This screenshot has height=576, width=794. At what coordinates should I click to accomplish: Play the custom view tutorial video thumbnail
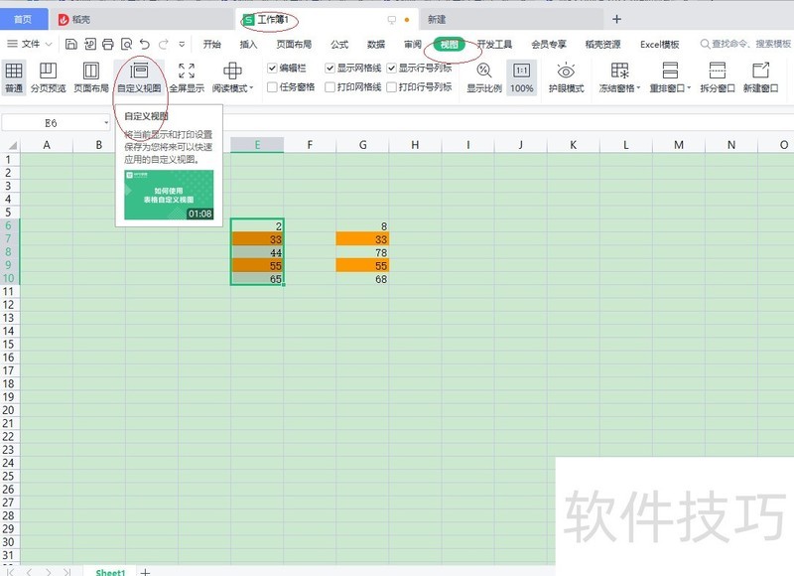tap(169, 195)
